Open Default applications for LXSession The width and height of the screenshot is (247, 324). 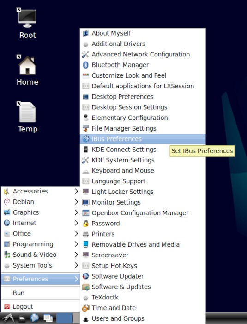click(143, 86)
